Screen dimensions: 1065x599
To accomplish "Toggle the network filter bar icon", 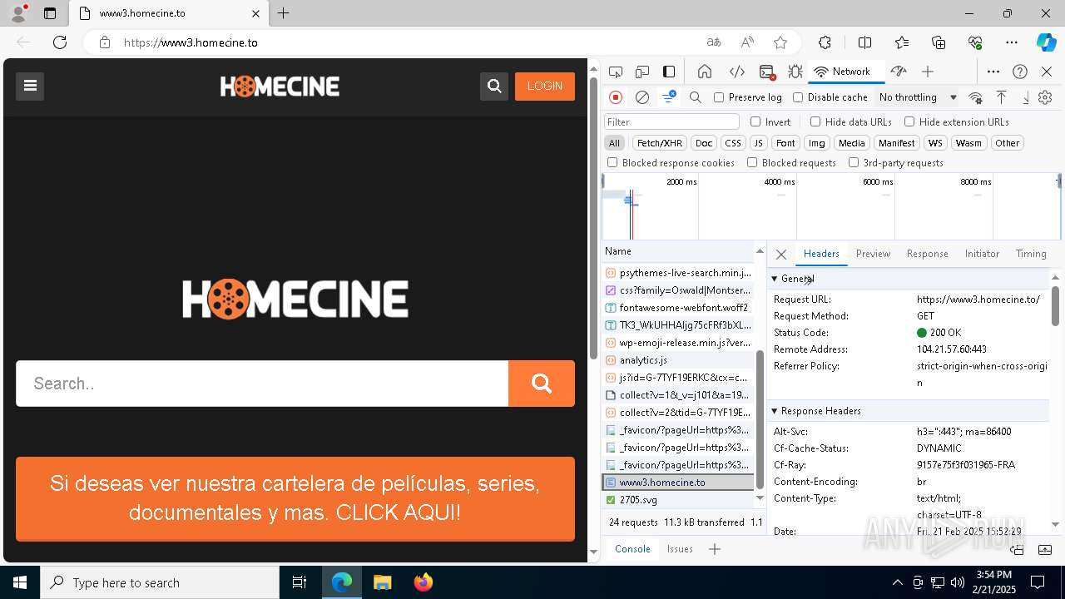I will pos(668,97).
